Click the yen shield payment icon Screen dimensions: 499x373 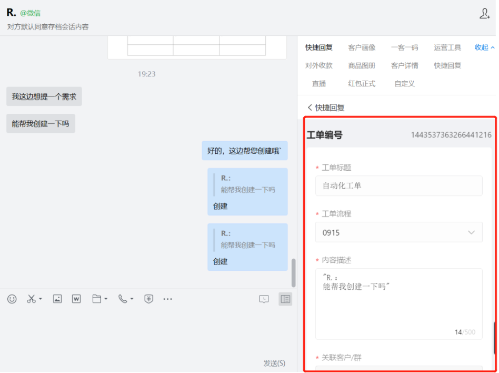pos(148,299)
